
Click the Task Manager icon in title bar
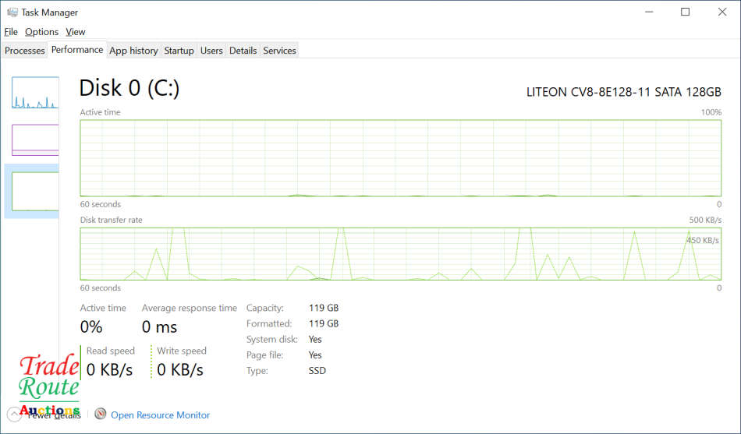click(12, 12)
